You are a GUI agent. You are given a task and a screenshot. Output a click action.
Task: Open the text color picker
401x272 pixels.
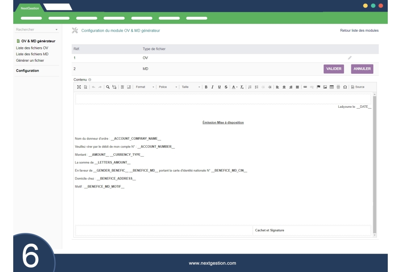tap(235, 87)
